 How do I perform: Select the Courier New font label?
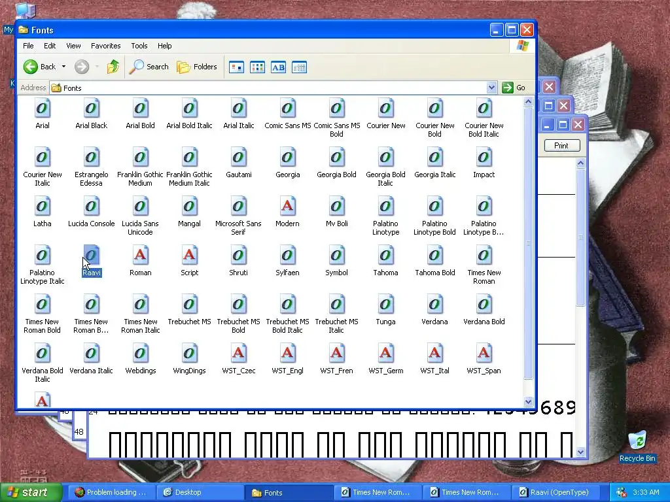click(386, 125)
